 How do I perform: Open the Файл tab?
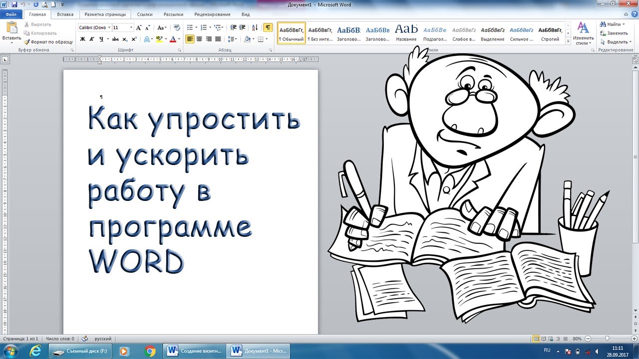(11, 15)
